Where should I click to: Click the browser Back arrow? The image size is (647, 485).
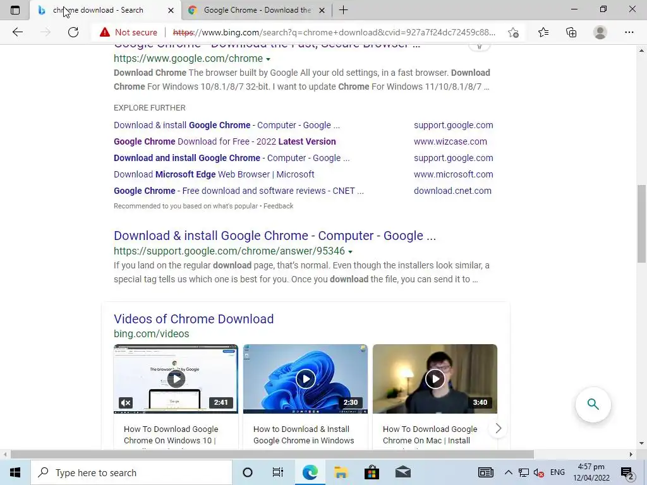(17, 32)
